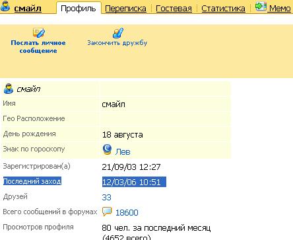Viewport: 293px width, 240px height.
Task: Click the Зарегистрирован(а) label
Action: point(36,166)
